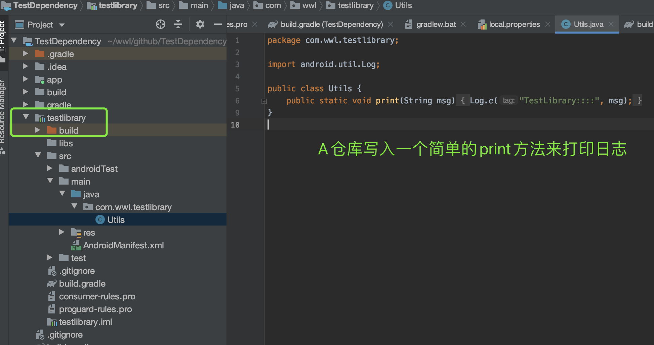The height and width of the screenshot is (345, 654).
Task: Click wwl breadcrumb in navigation bar
Action: [309, 5]
